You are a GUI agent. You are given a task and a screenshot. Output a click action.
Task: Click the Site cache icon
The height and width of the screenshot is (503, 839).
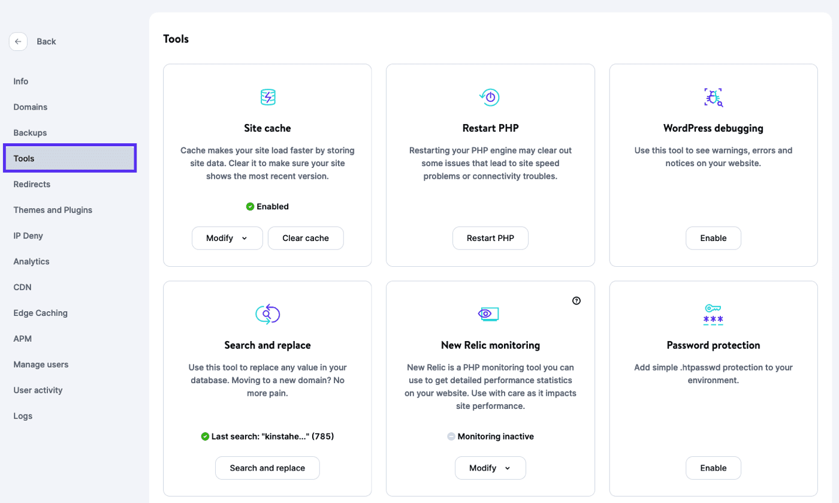point(267,97)
